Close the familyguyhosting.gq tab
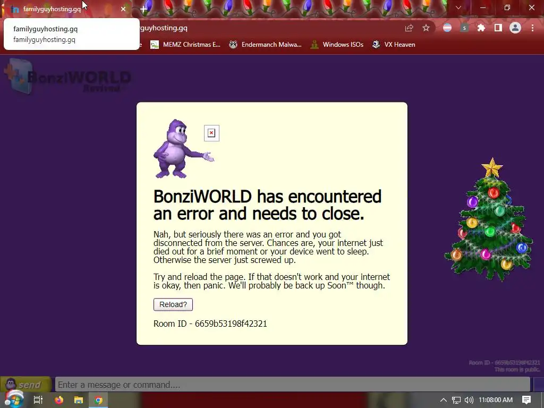 pyautogui.click(x=123, y=9)
